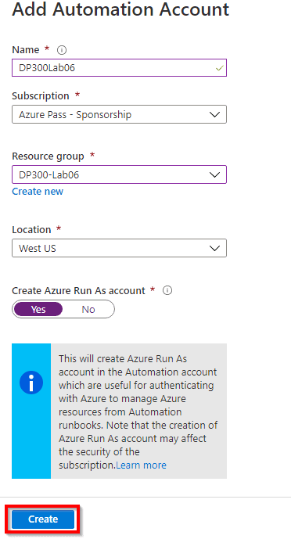The width and height of the screenshot is (291, 539).
Task: Click the Create new resource group link
Action: (38, 192)
